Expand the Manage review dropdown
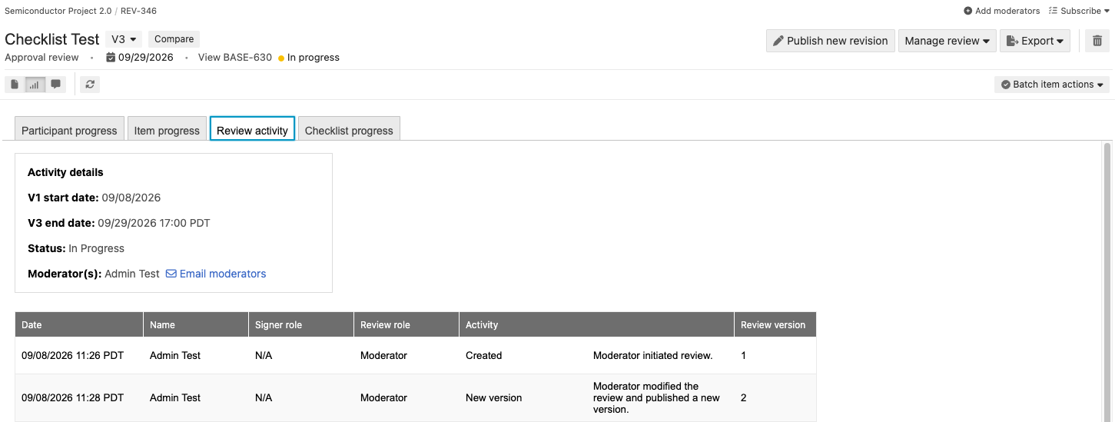 [x=947, y=41]
